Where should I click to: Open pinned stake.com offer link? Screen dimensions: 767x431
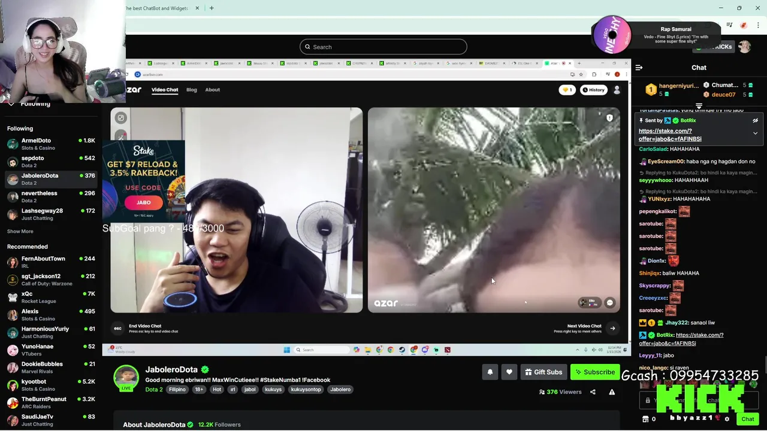click(670, 135)
